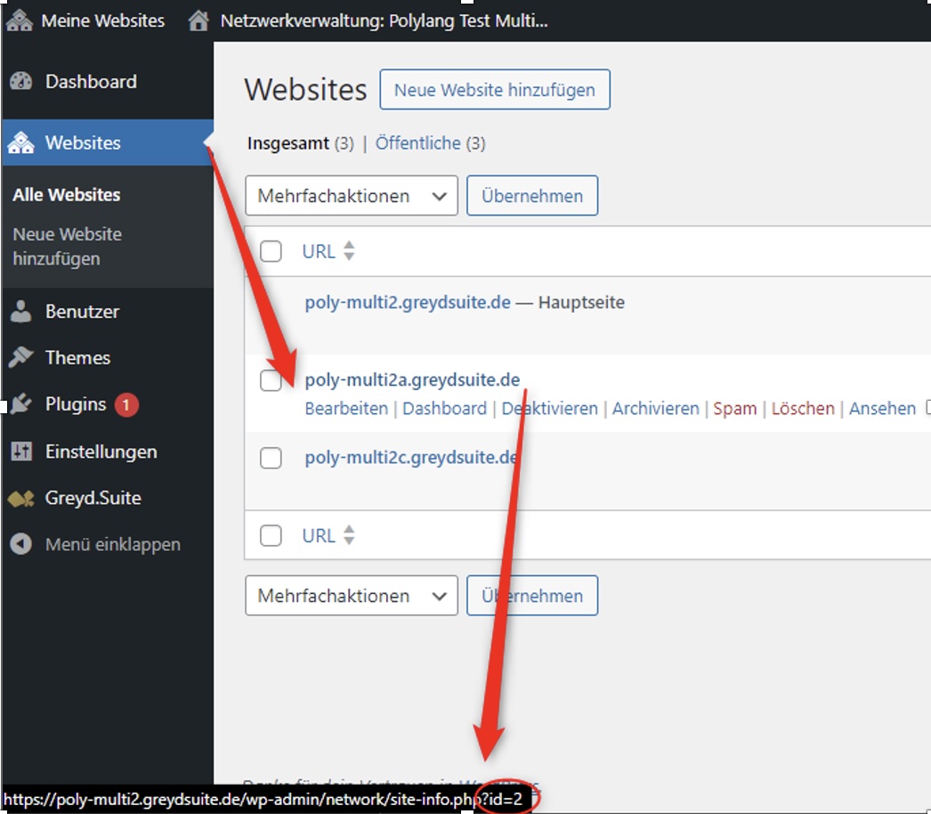Click the Einstellungen sliders icon
Image resolution: width=931 pixels, height=814 pixels.
[20, 452]
